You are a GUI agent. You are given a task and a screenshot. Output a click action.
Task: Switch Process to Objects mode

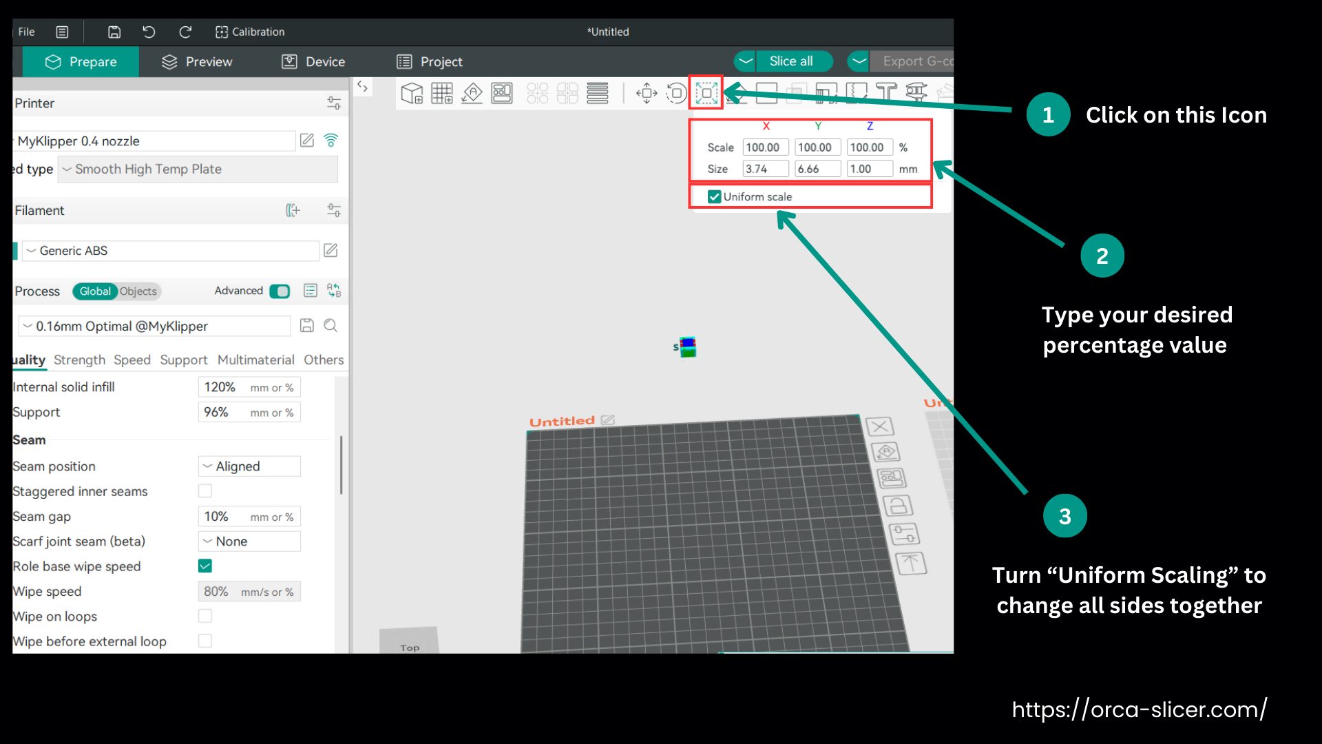point(138,291)
